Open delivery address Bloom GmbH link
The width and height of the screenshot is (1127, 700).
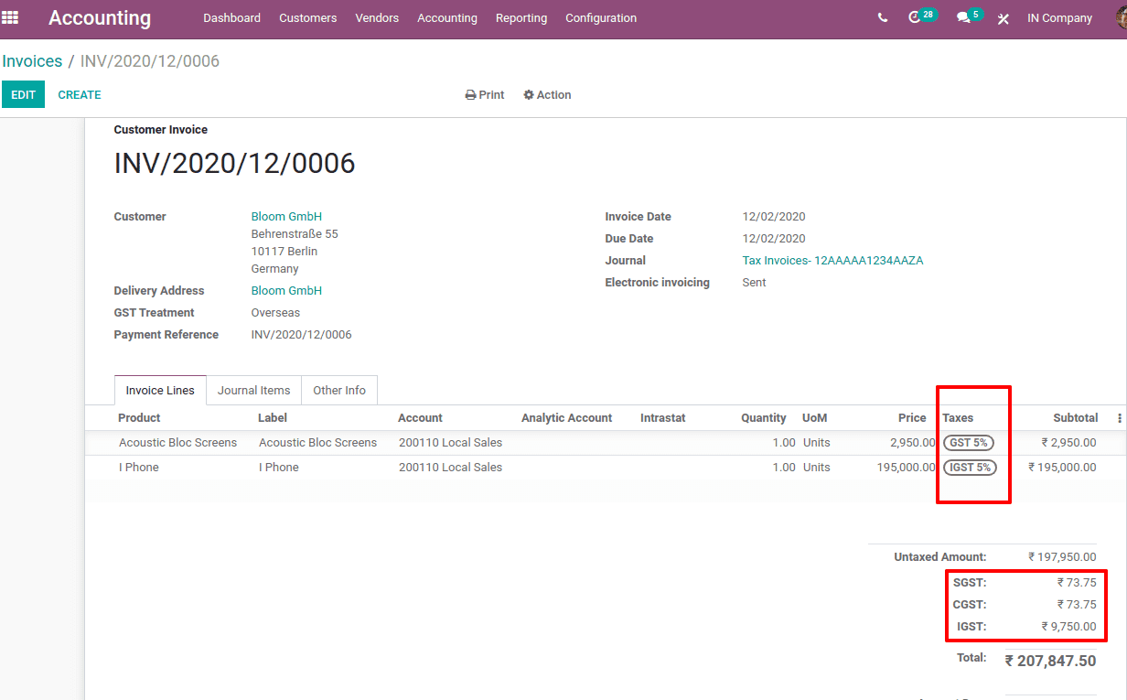point(286,291)
